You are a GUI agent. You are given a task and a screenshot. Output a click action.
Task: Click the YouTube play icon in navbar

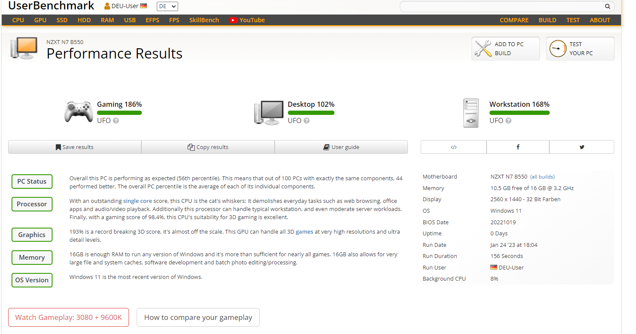[x=233, y=20]
